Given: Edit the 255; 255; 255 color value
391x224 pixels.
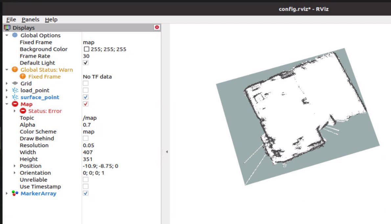Looking at the screenshot, I should coord(108,49).
